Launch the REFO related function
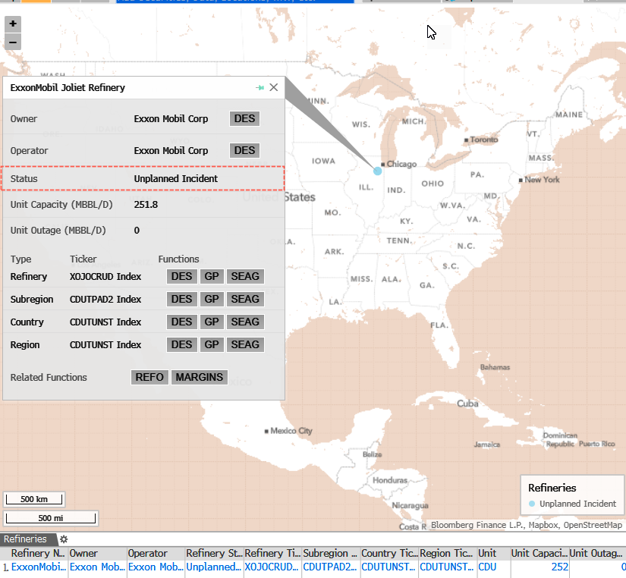 click(x=149, y=377)
